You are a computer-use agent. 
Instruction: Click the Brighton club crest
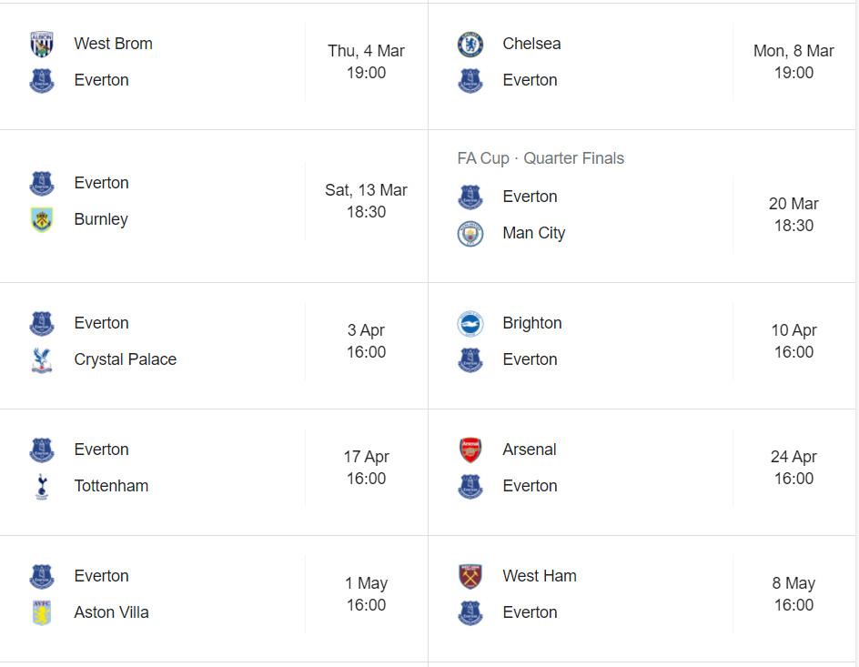tap(470, 323)
